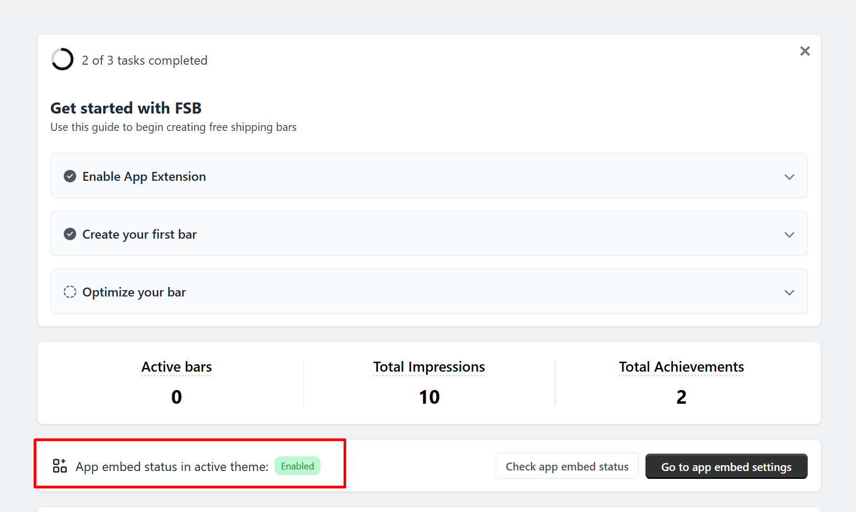Go to app embed settings

pyautogui.click(x=727, y=466)
